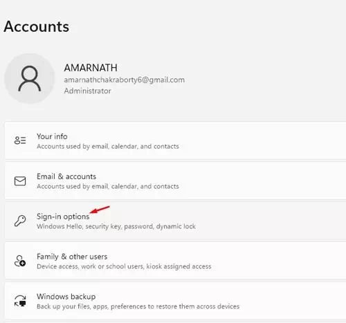This screenshot has width=346, height=323.
Task: Open Email & accounts settings
Action: pyautogui.click(x=175, y=181)
